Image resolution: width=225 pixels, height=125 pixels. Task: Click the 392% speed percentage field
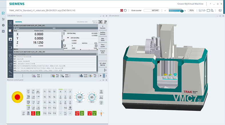click(191, 11)
